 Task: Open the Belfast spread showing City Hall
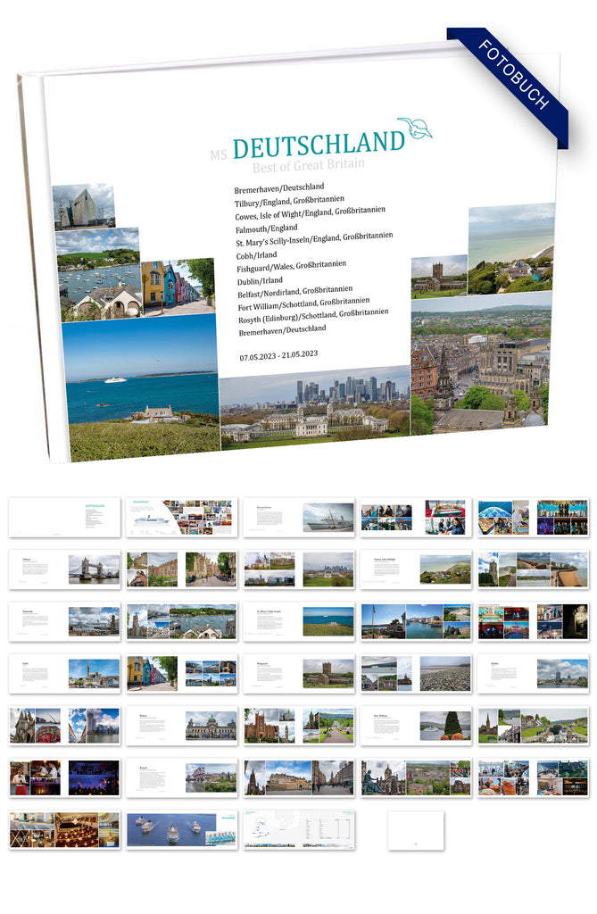pyautogui.click(x=182, y=726)
